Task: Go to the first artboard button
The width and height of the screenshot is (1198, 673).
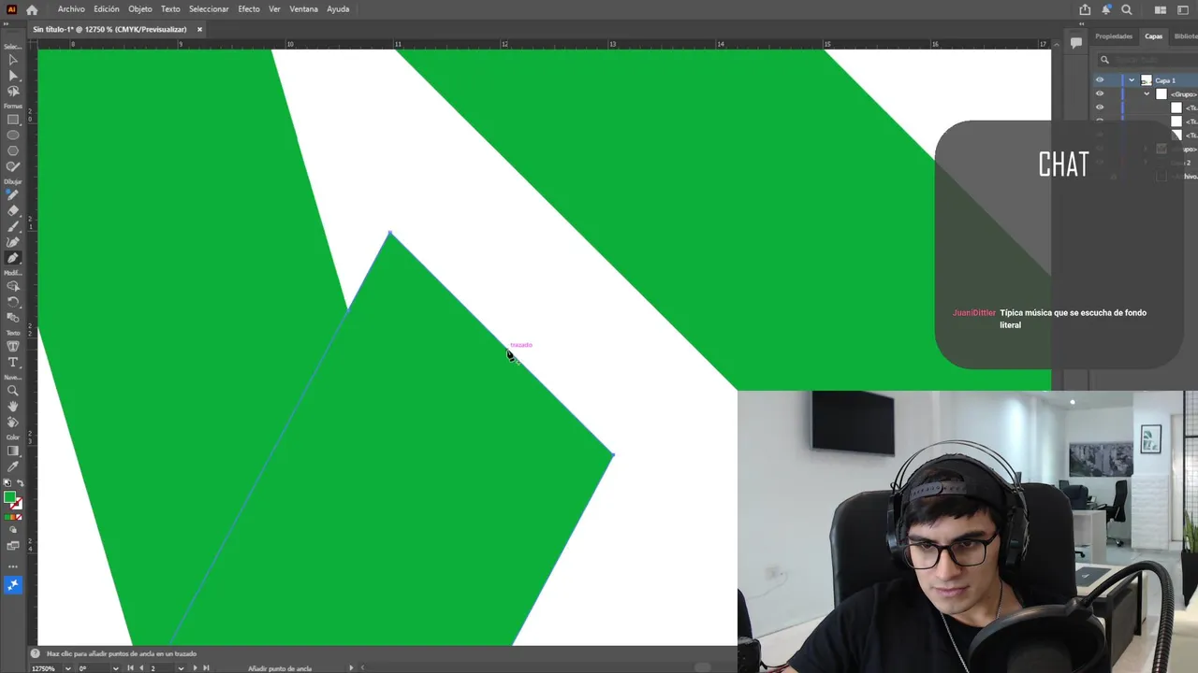Action: point(130,668)
